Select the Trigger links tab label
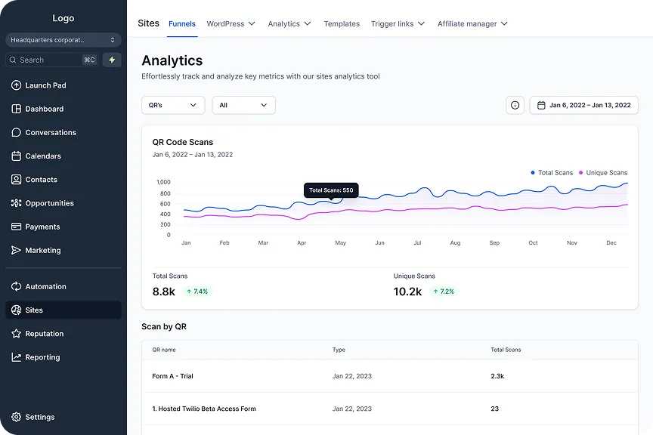The image size is (653, 435). 392,23
